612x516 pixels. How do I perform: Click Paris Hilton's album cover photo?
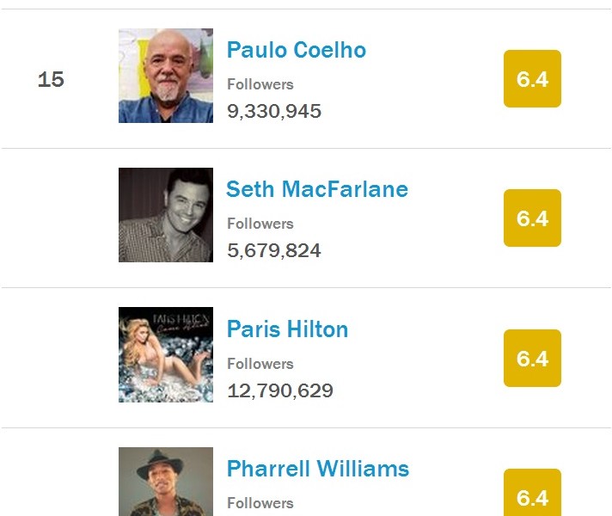coord(166,354)
